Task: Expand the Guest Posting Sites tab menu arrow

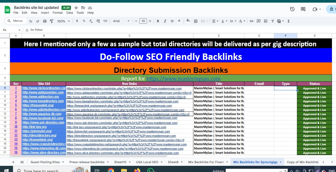Action: tap(63, 162)
